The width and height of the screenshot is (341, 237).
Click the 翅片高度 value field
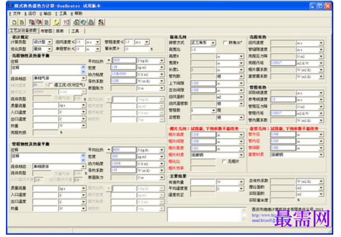[203, 135]
